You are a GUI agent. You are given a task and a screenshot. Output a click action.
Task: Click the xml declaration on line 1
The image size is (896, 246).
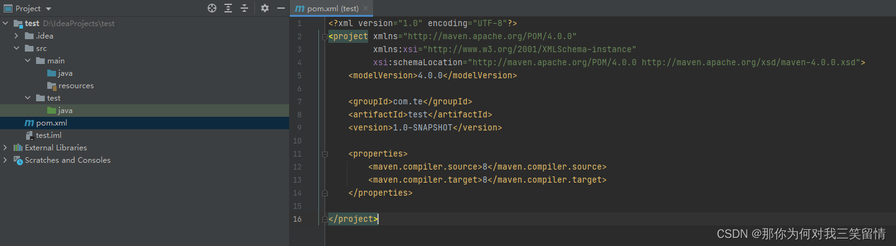423,24
